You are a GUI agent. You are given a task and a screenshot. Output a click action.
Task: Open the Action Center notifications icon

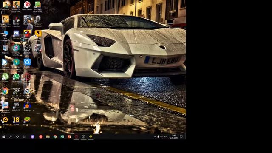(x=181, y=137)
